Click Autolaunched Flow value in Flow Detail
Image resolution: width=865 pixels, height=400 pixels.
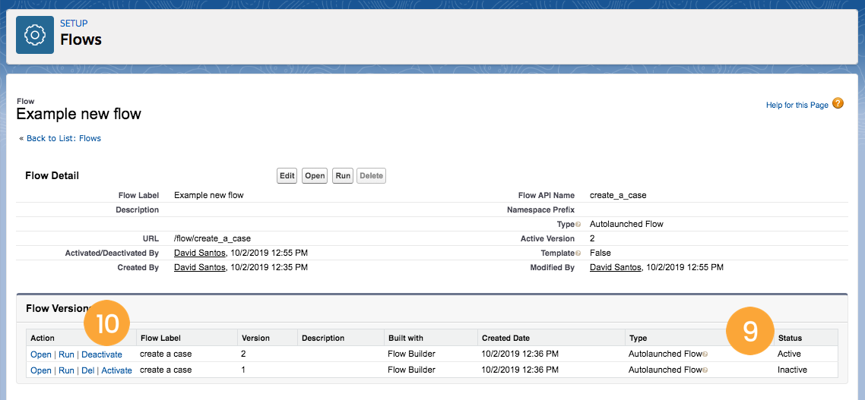[626, 224]
